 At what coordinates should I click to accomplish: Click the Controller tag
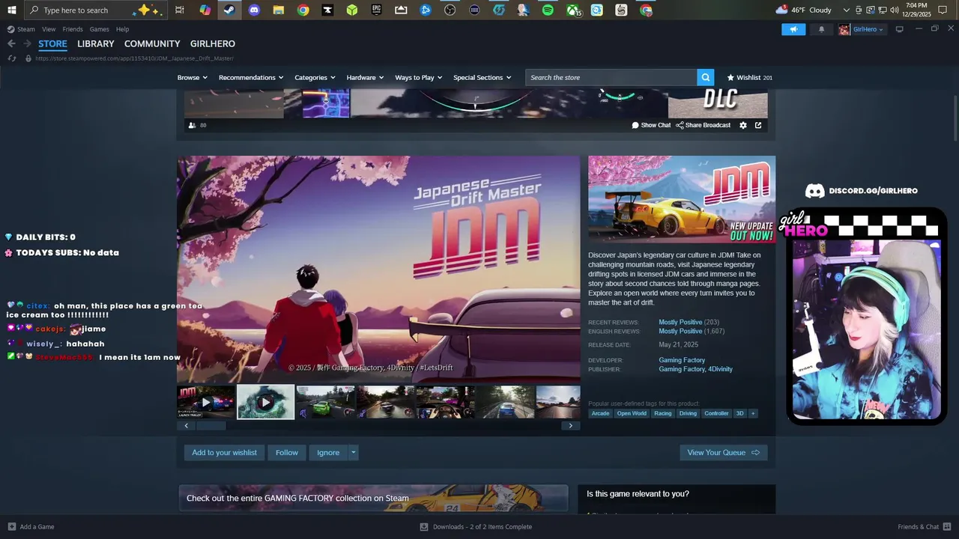pyautogui.click(x=716, y=413)
